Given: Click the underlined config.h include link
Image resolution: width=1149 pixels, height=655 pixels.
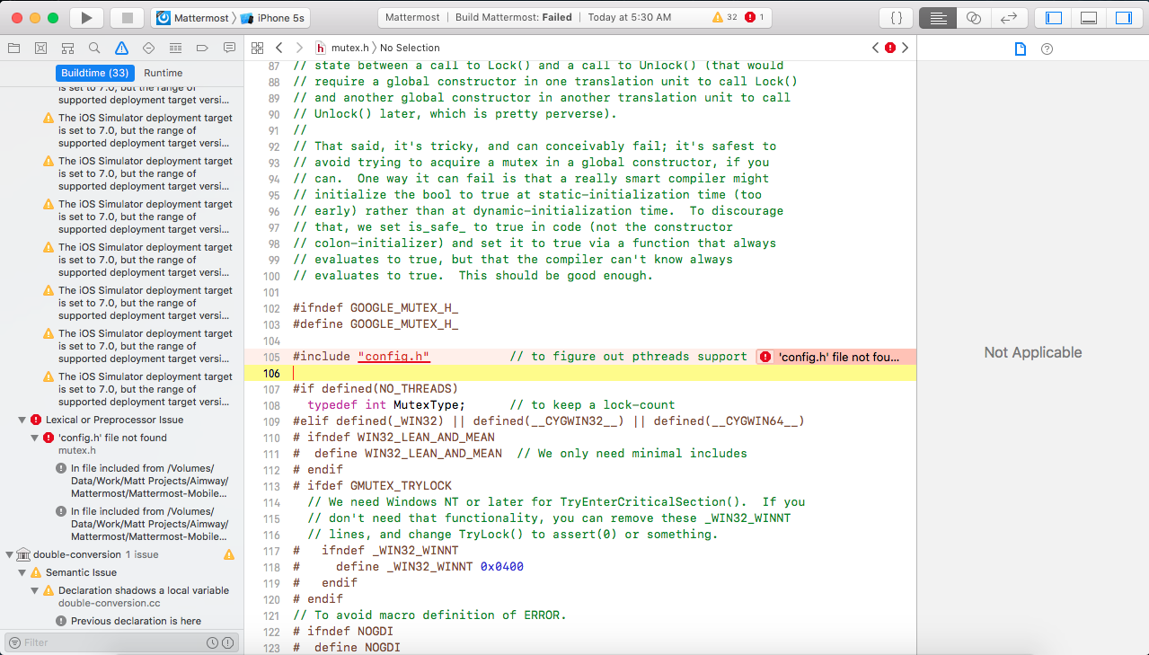Looking at the screenshot, I should pyautogui.click(x=393, y=356).
